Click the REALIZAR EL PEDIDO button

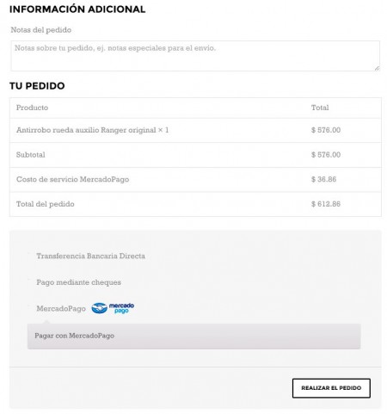pyautogui.click(x=331, y=388)
